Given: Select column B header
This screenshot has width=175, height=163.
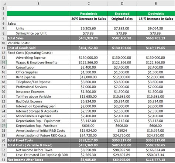Looking at the screenshot, I should 38,4.
